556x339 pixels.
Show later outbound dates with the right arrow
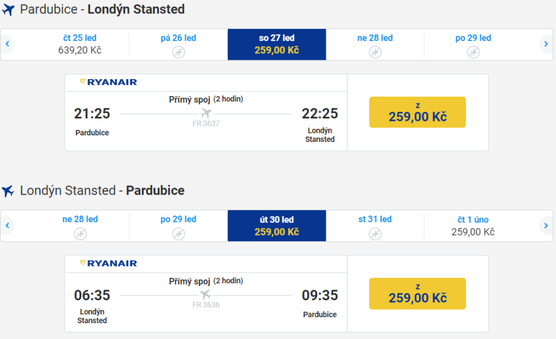[546, 44]
